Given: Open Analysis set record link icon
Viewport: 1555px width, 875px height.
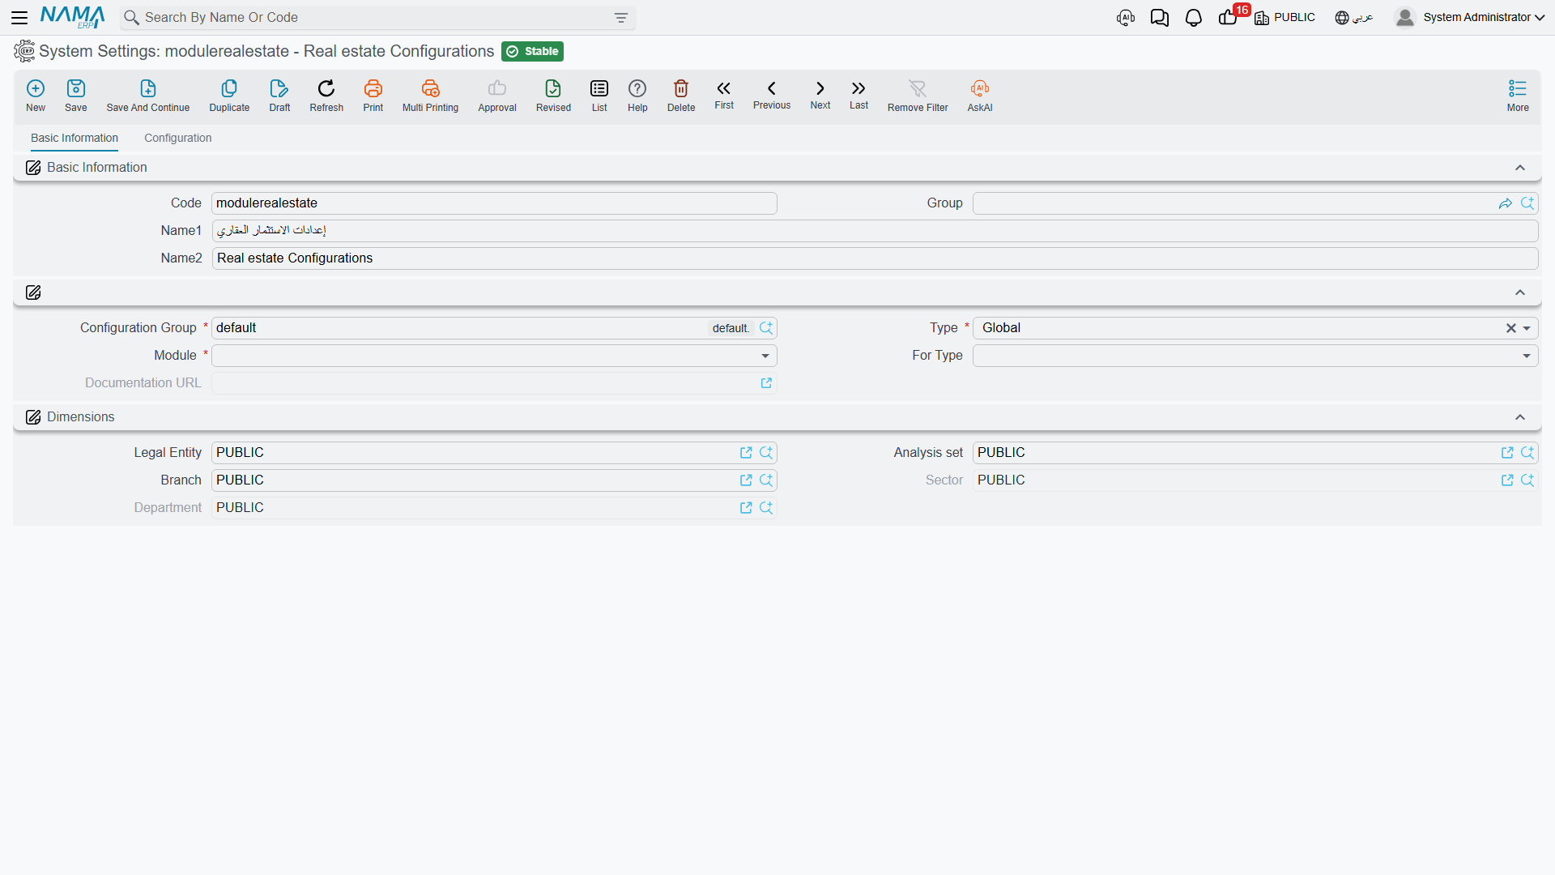Looking at the screenshot, I should click(1507, 453).
